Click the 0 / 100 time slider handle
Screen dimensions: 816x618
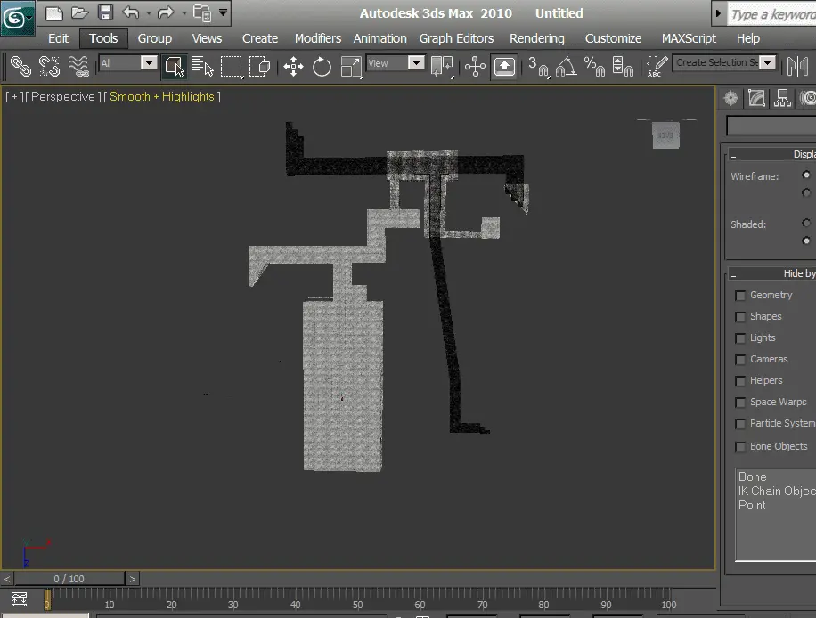69,579
